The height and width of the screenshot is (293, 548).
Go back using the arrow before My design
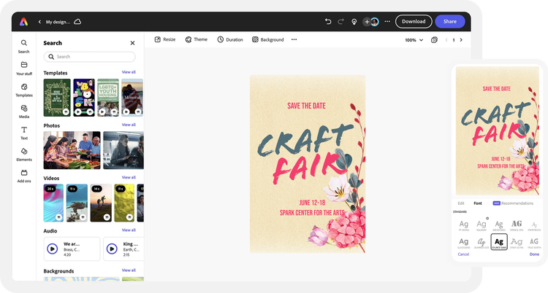[x=39, y=22]
